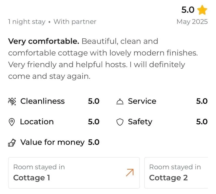Select the Cleanliness sparkle icon
The image size is (216, 194).
tap(12, 101)
